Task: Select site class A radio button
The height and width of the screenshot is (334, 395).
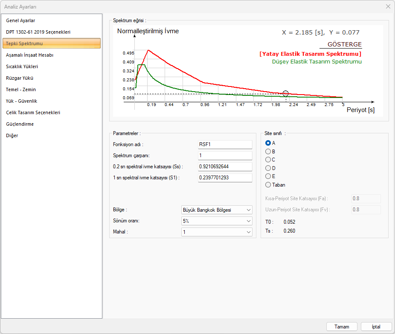Action: click(x=268, y=143)
